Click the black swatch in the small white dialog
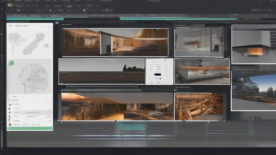Image resolution: width=276 pixels, height=155 pixels. (157, 75)
